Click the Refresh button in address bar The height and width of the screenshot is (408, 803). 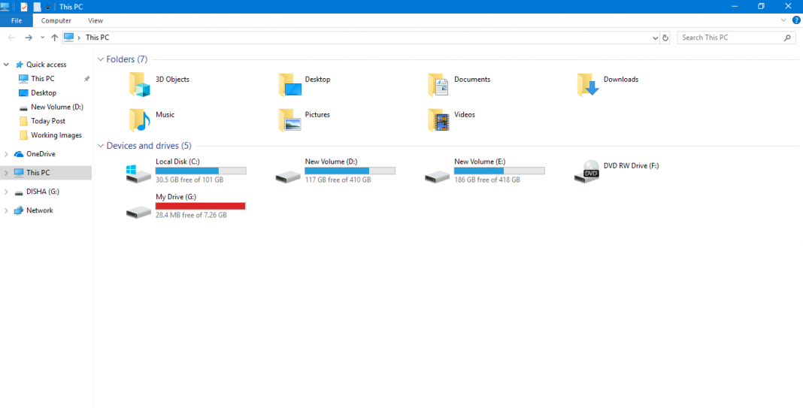[x=665, y=38]
